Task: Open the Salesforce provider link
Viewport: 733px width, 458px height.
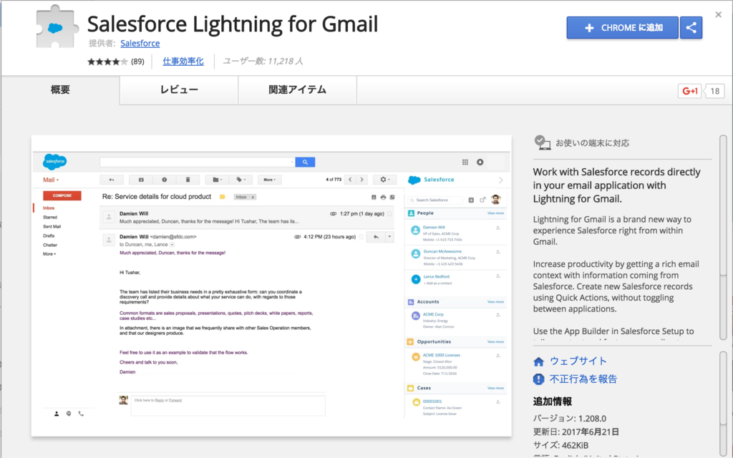Action: [x=140, y=44]
